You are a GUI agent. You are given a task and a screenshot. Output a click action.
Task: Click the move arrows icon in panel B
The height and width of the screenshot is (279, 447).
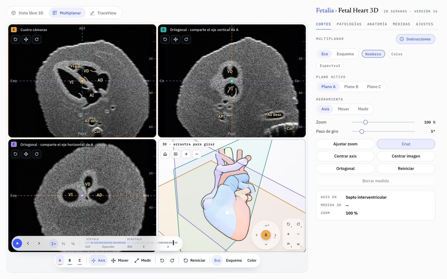176,39
